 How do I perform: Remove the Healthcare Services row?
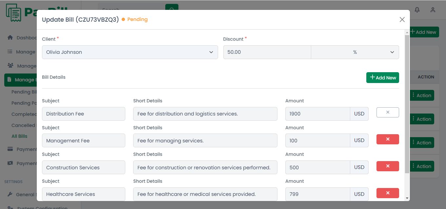pyautogui.click(x=388, y=193)
